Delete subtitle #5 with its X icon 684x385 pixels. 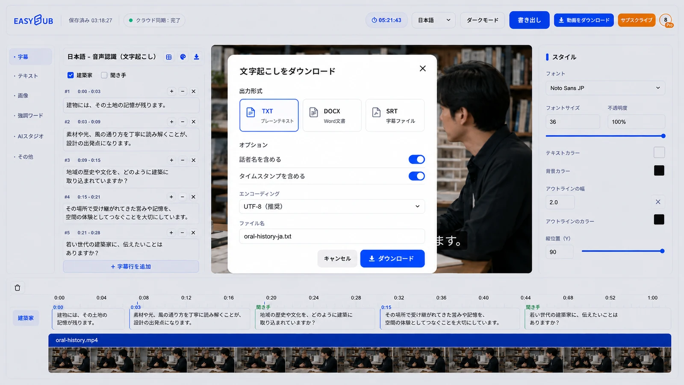pyautogui.click(x=193, y=233)
